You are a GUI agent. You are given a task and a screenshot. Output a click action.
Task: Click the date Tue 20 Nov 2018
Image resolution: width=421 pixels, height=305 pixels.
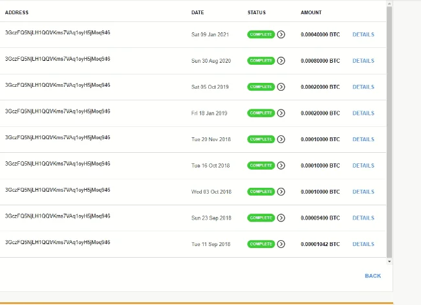point(211,139)
